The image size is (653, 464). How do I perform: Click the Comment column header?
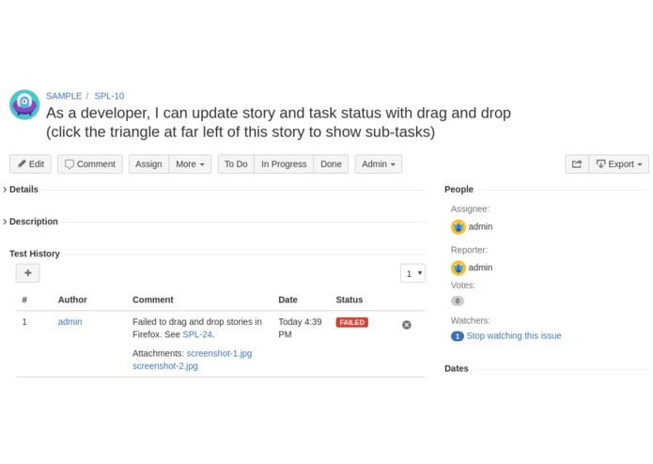153,300
